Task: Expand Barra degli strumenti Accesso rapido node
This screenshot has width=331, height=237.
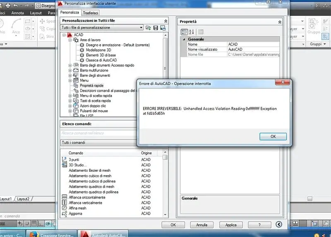Action: 70,66
